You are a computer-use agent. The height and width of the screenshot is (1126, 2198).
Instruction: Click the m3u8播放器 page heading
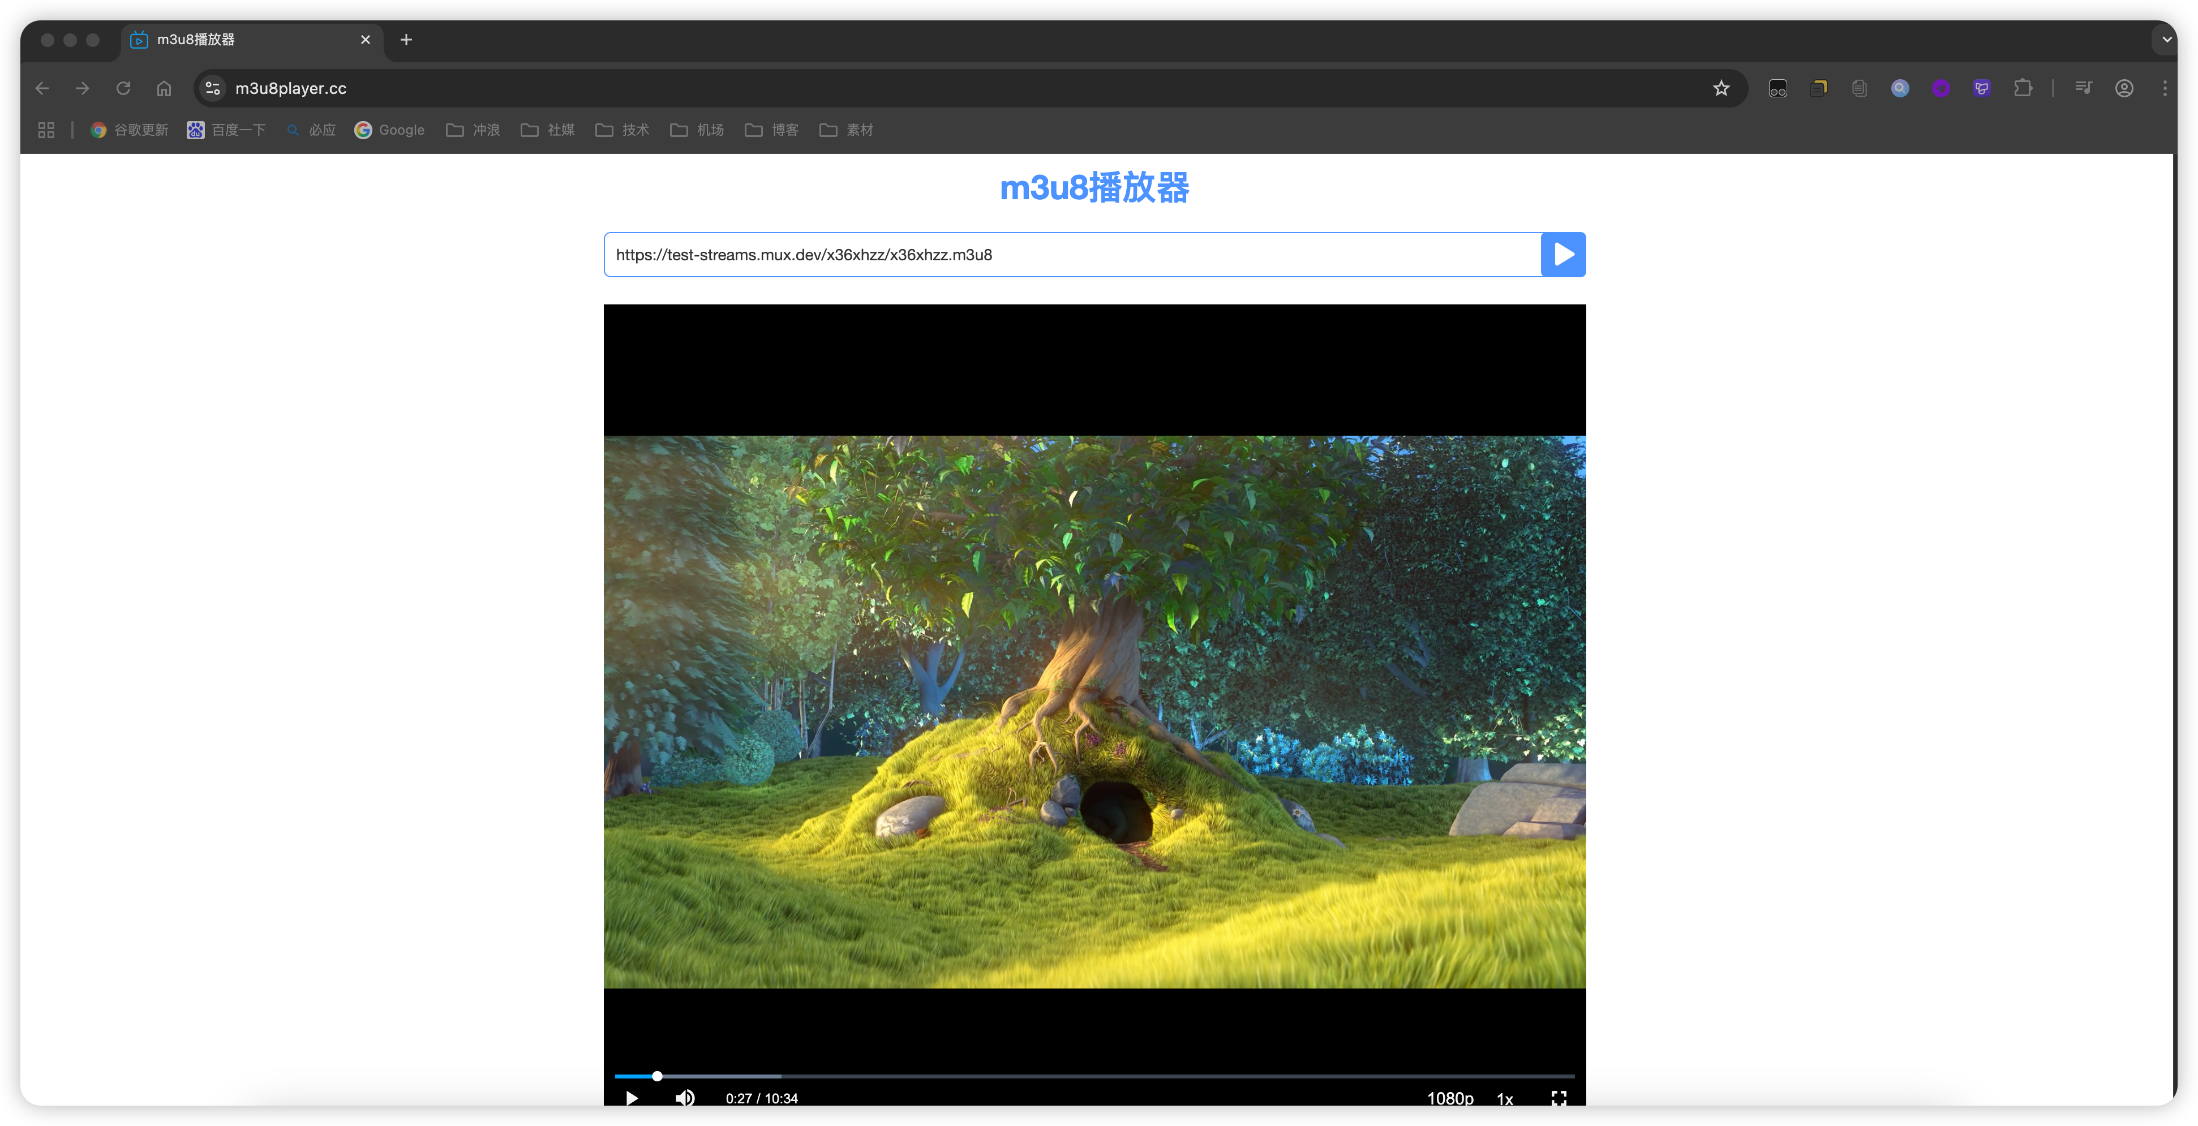pos(1094,188)
